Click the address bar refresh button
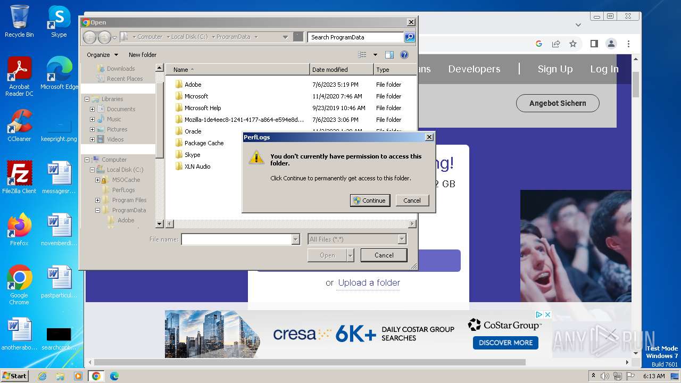 [x=298, y=37]
